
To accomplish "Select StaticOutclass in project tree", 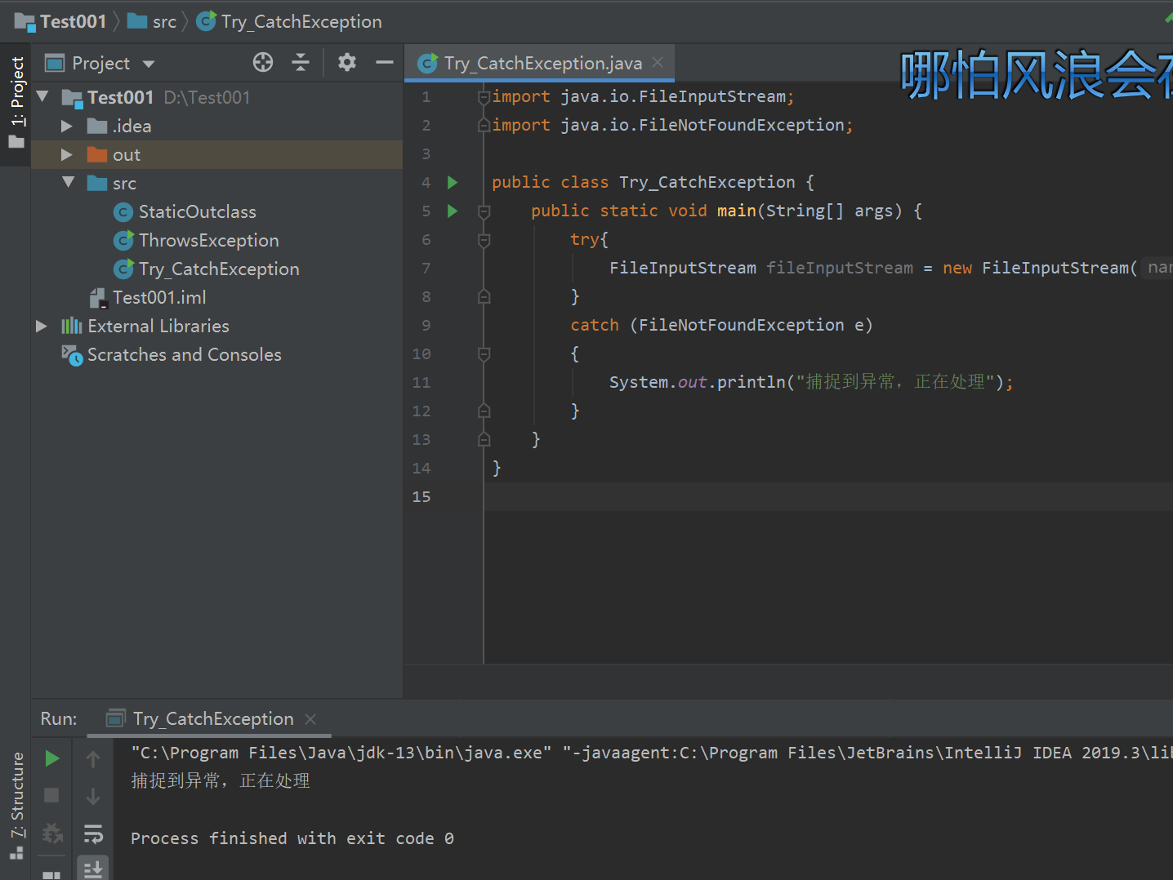I will [x=197, y=212].
